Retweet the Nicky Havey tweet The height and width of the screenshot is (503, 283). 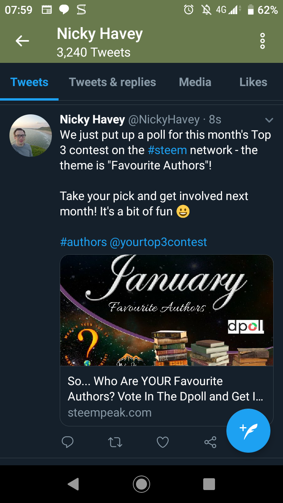click(x=115, y=442)
